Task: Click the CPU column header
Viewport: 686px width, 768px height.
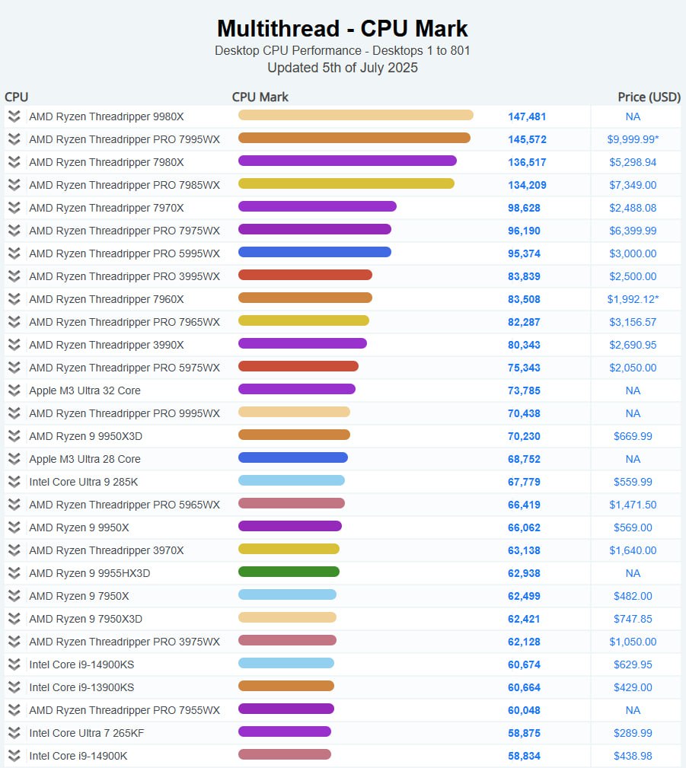Action: tap(16, 97)
